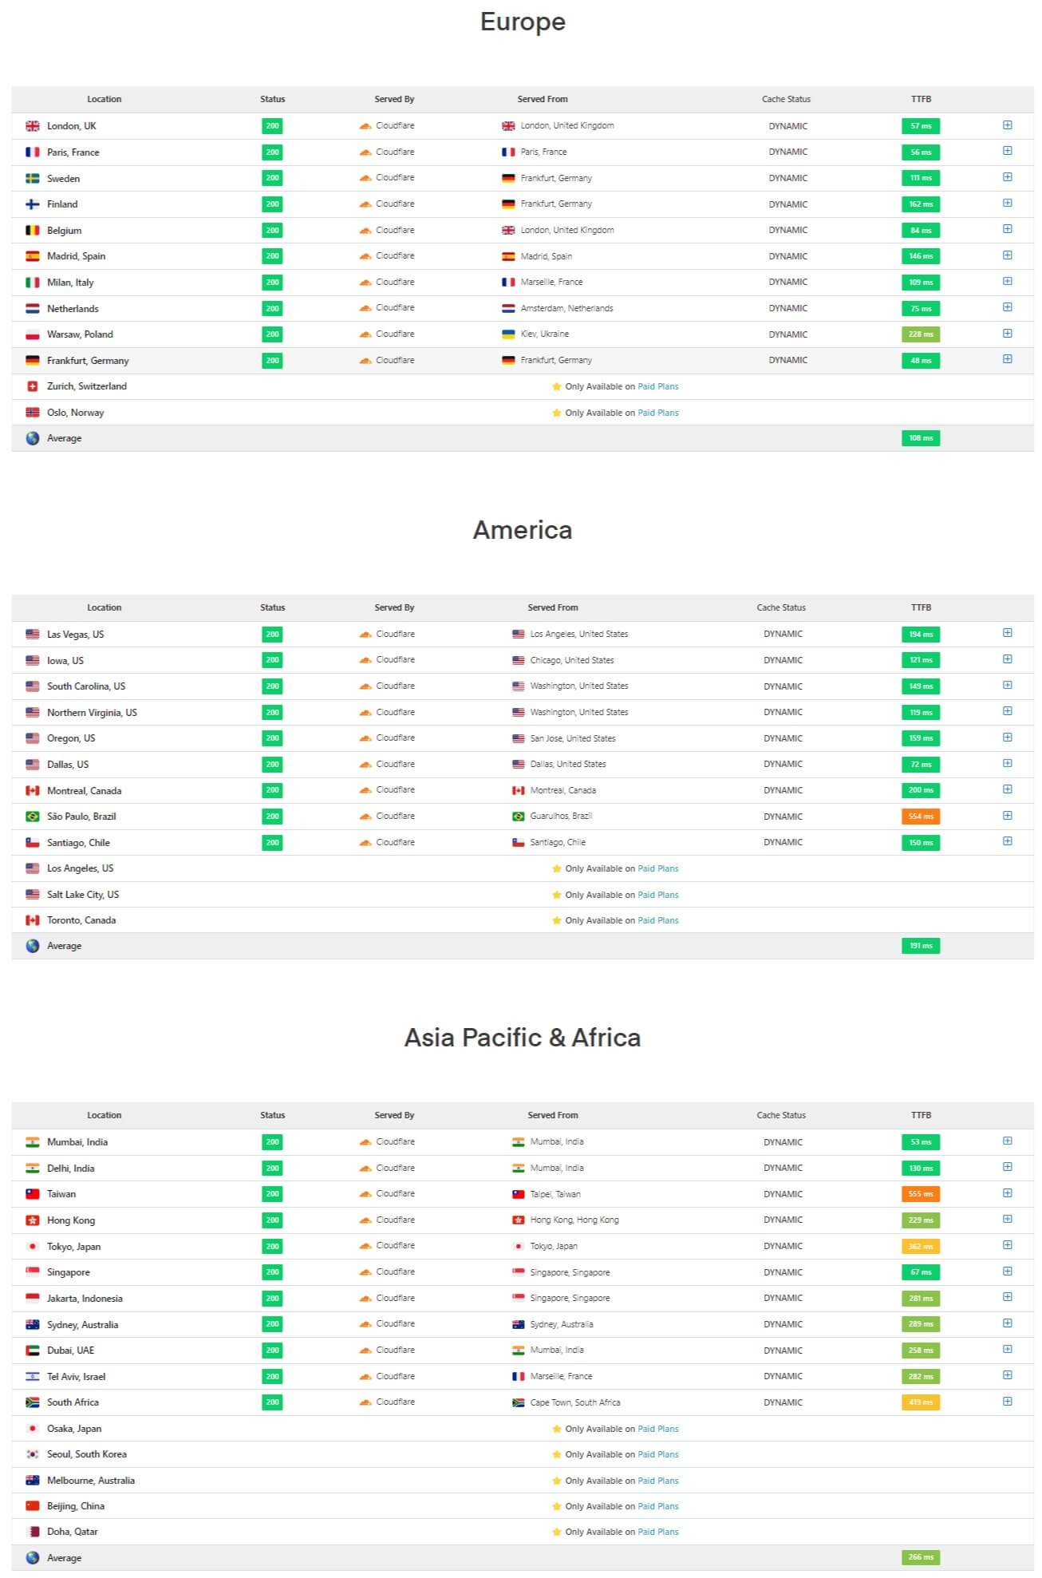Click the orange 554 ms TTFB badge
Image resolution: width=1042 pixels, height=1578 pixels.
point(920,817)
